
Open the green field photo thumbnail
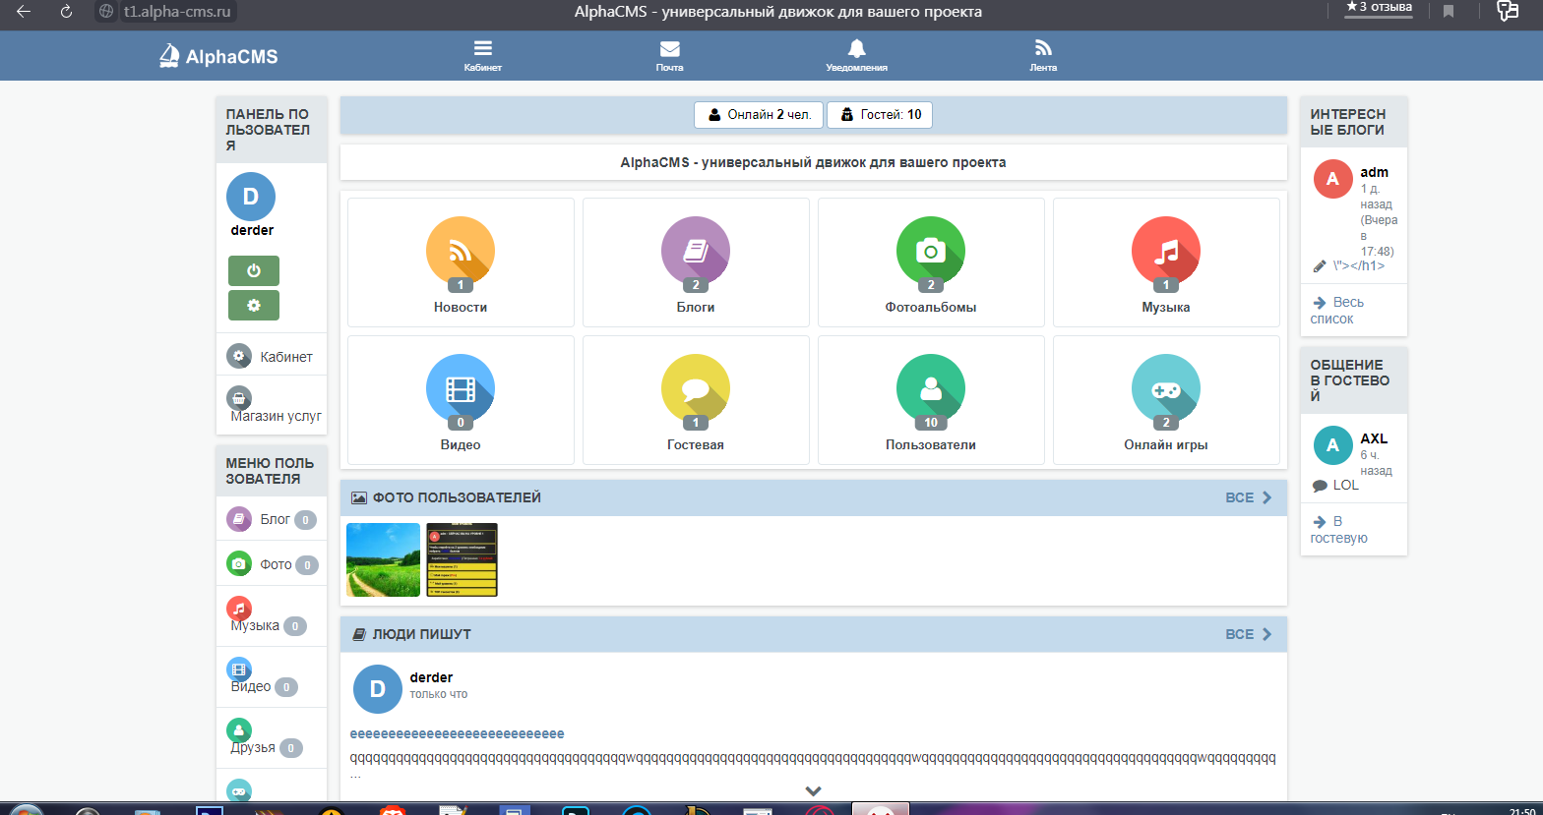383,559
